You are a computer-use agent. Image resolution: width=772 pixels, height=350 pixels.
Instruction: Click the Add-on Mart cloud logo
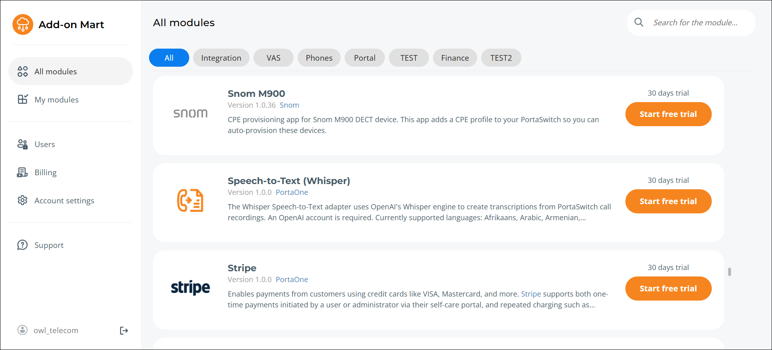pos(23,25)
